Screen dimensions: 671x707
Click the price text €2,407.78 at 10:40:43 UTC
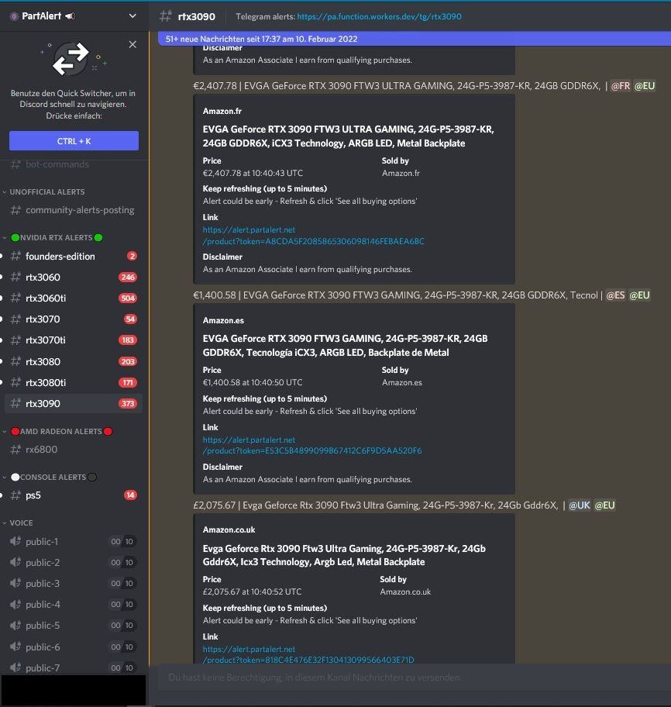(253, 173)
